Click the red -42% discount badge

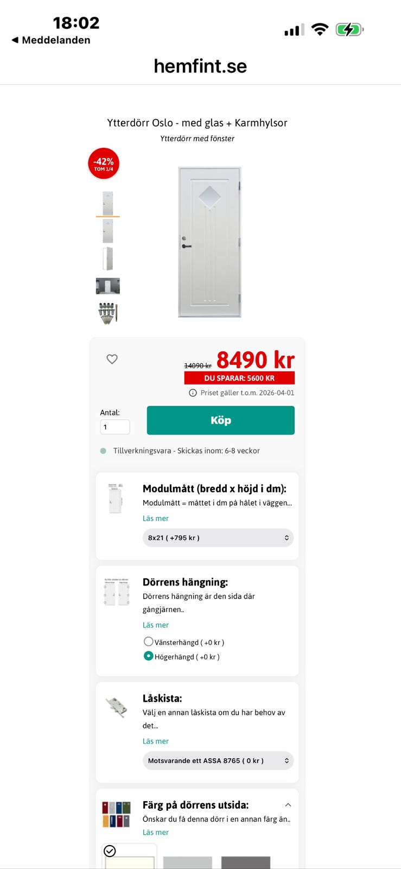pos(104,163)
